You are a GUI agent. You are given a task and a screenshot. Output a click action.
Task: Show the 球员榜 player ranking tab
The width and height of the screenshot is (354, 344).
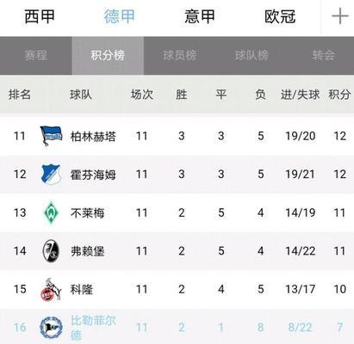[x=180, y=55]
